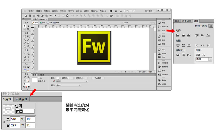Select the Eraser tool
The width and height of the screenshot is (216, 130).
(x=28, y=43)
